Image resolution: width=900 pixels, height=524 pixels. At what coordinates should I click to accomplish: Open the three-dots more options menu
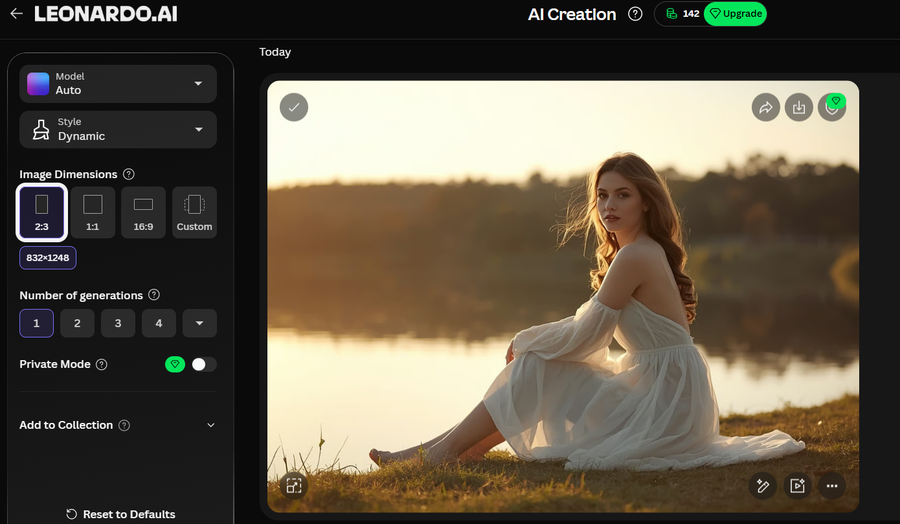[832, 486]
